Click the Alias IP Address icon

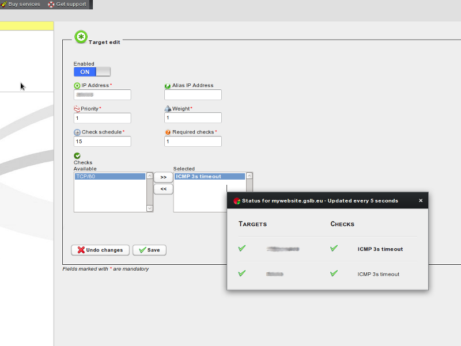coord(168,86)
